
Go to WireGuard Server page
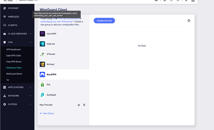[x=14, y=74]
